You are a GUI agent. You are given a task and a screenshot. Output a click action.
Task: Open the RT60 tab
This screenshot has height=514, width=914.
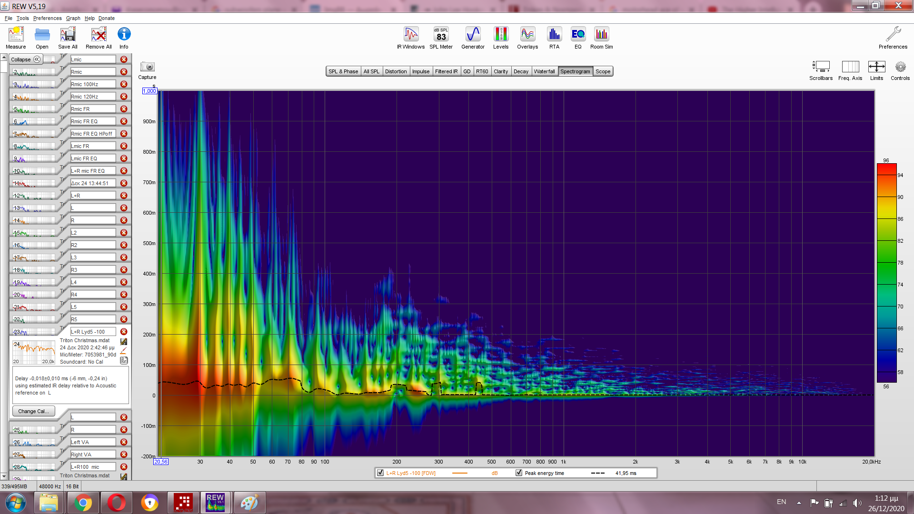pyautogui.click(x=482, y=71)
